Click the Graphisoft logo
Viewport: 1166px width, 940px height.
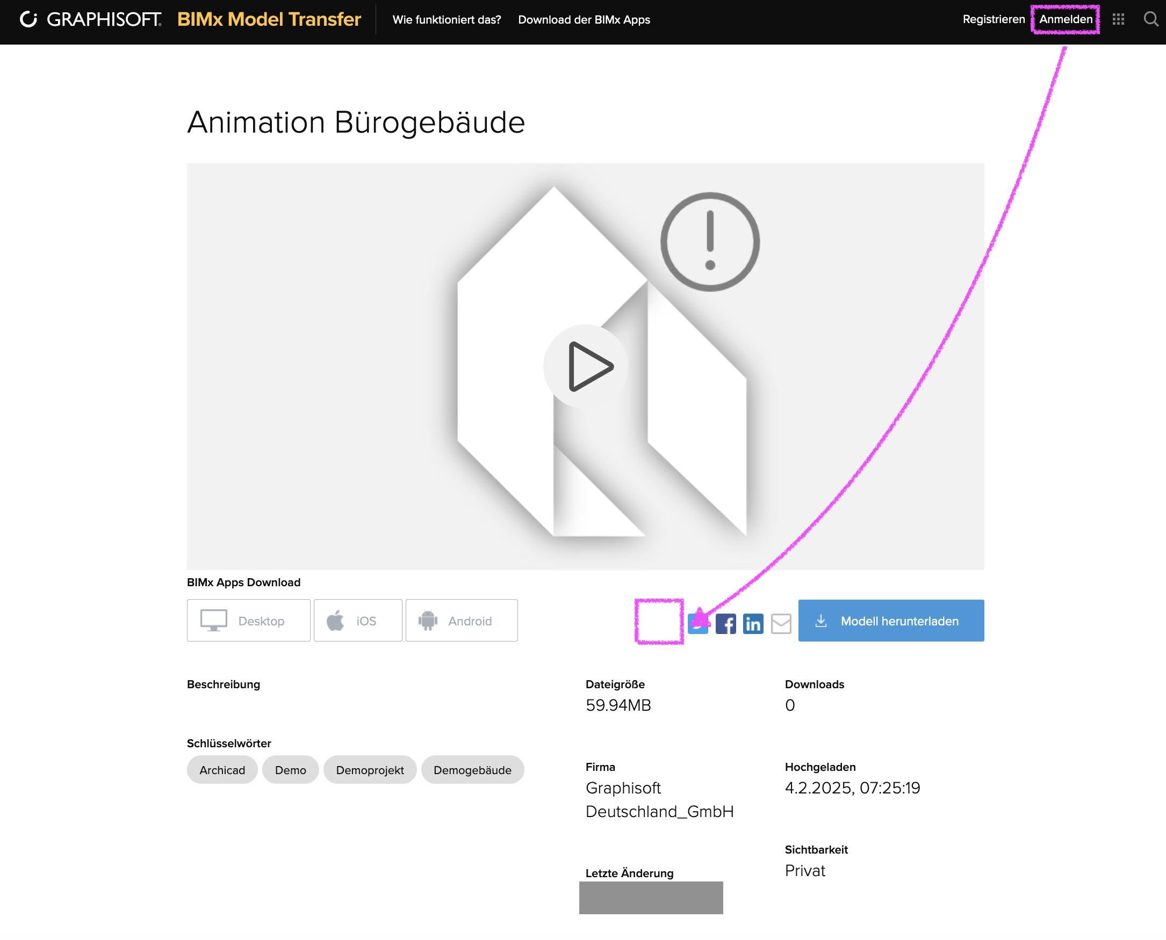click(90, 19)
